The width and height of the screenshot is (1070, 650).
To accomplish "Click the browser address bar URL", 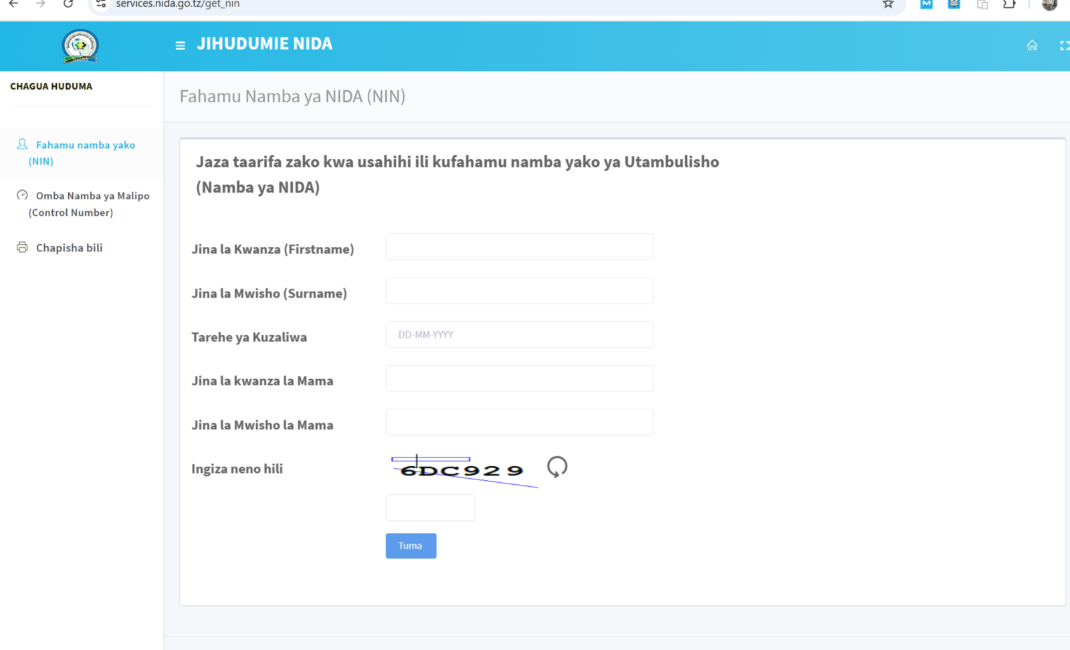I will pos(177,4).
